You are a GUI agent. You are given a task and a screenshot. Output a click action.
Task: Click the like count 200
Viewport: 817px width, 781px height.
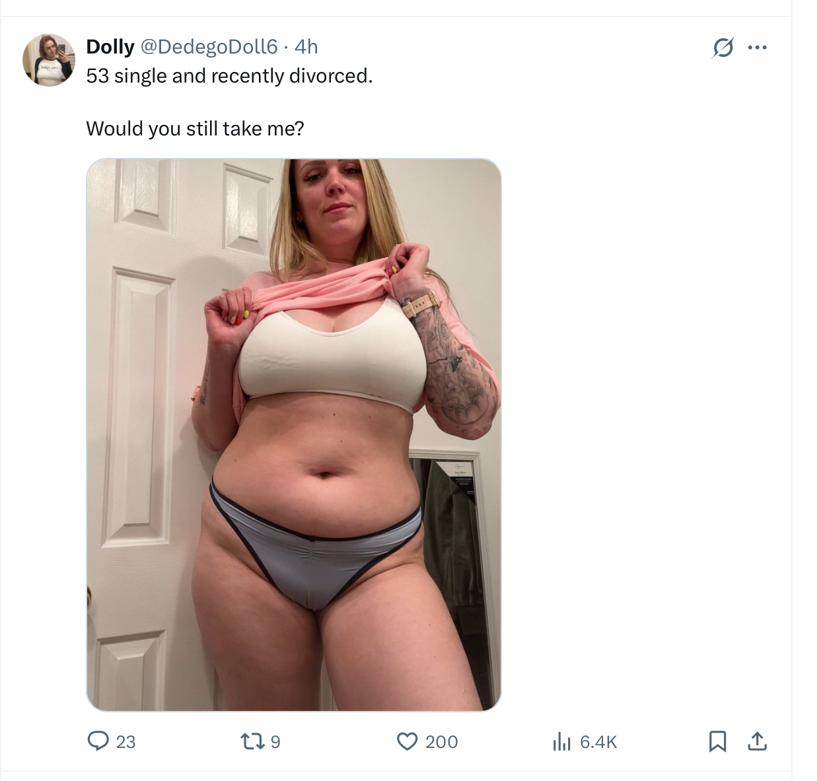pyautogui.click(x=441, y=742)
